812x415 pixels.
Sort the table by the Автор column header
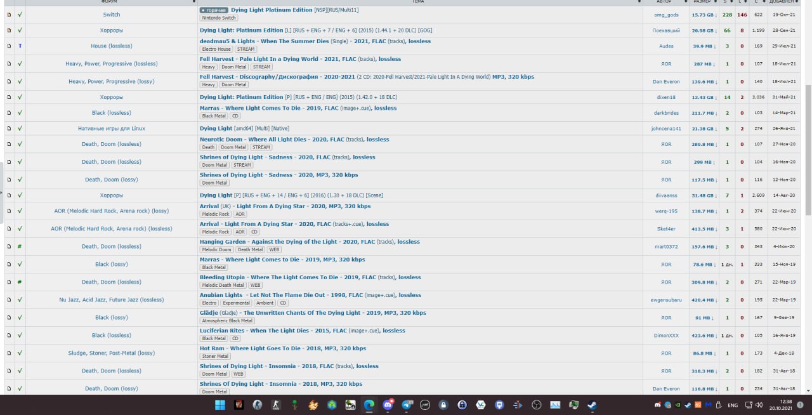point(666,2)
